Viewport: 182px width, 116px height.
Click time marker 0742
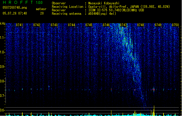37,25
